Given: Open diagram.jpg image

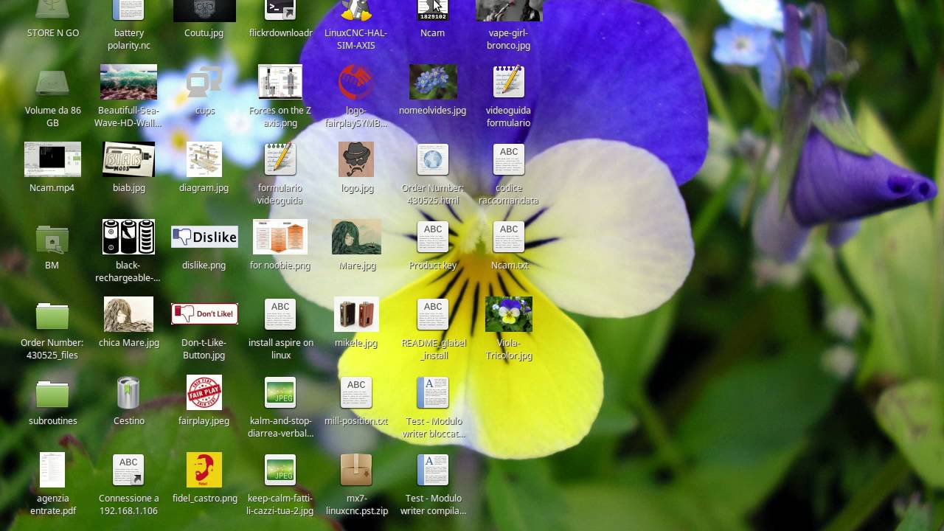Looking at the screenshot, I should point(204,159).
